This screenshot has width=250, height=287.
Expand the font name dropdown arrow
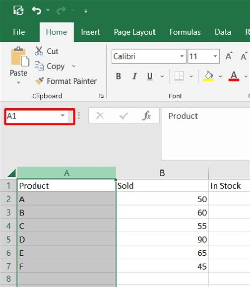[182, 56]
